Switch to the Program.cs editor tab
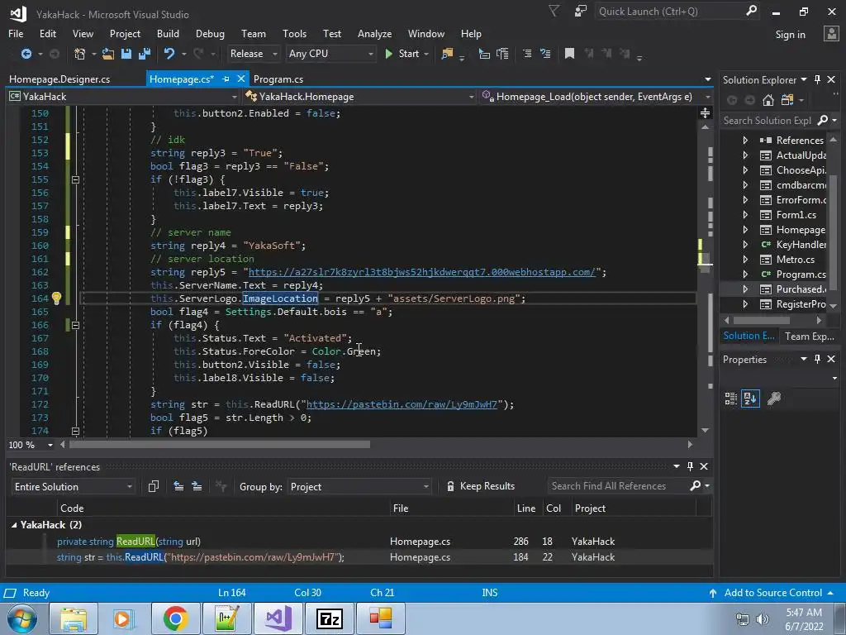This screenshot has width=846, height=635. click(x=278, y=79)
